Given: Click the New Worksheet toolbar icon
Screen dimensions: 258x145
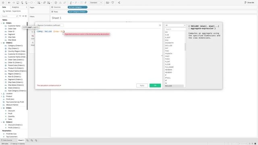Looking at the screenshot, I should coord(39,3).
